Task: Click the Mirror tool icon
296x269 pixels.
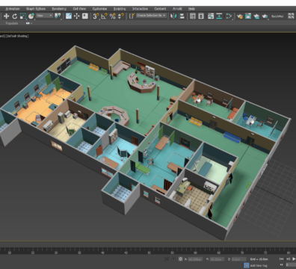Action: pyautogui.click(x=173, y=16)
